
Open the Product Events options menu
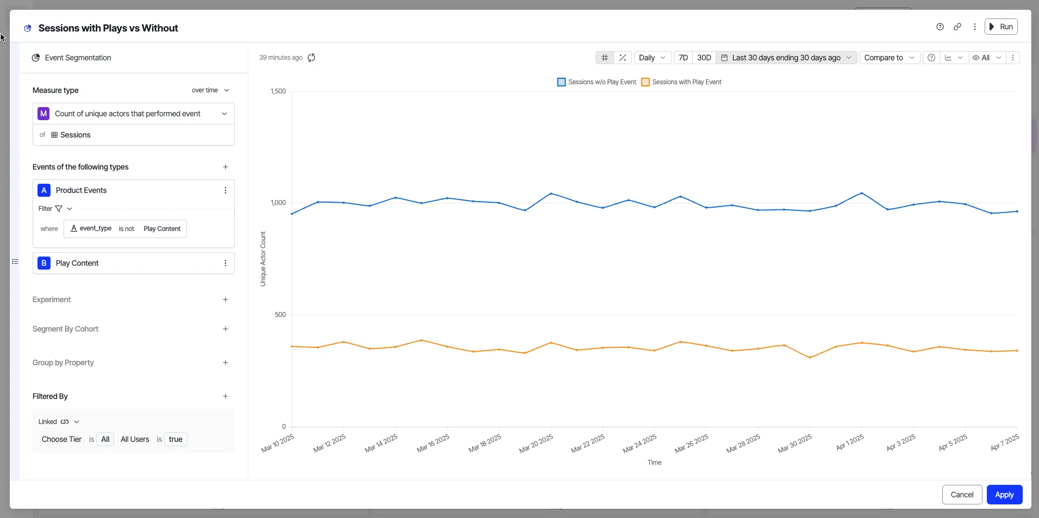[226, 190]
